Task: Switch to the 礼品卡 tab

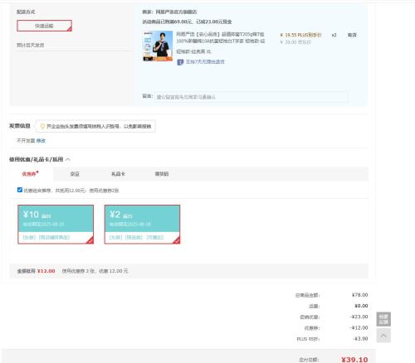Action: pyautogui.click(x=118, y=174)
